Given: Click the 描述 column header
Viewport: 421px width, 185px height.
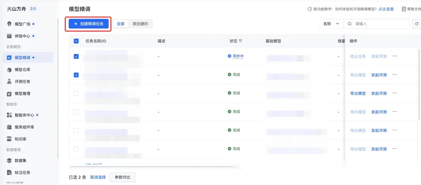Looking at the screenshot, I should (161, 41).
